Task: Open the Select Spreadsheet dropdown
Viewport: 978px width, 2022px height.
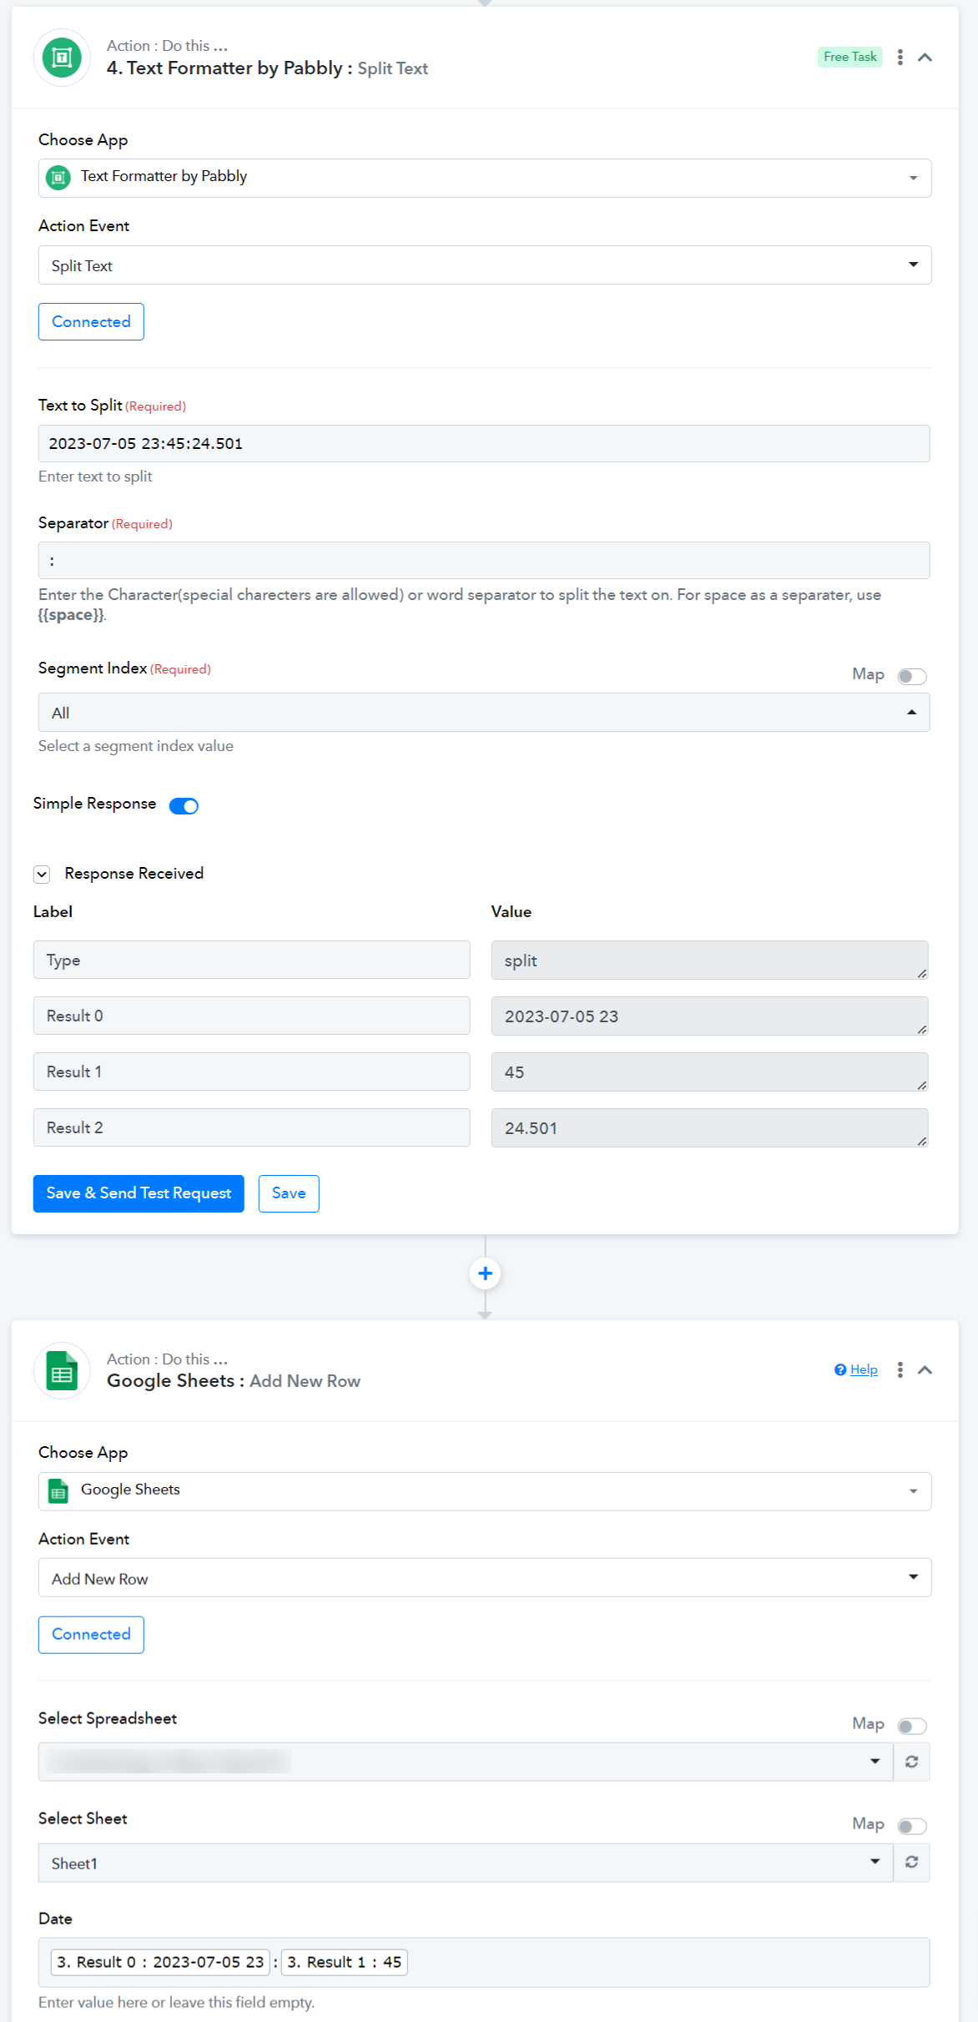Action: [x=466, y=1762]
